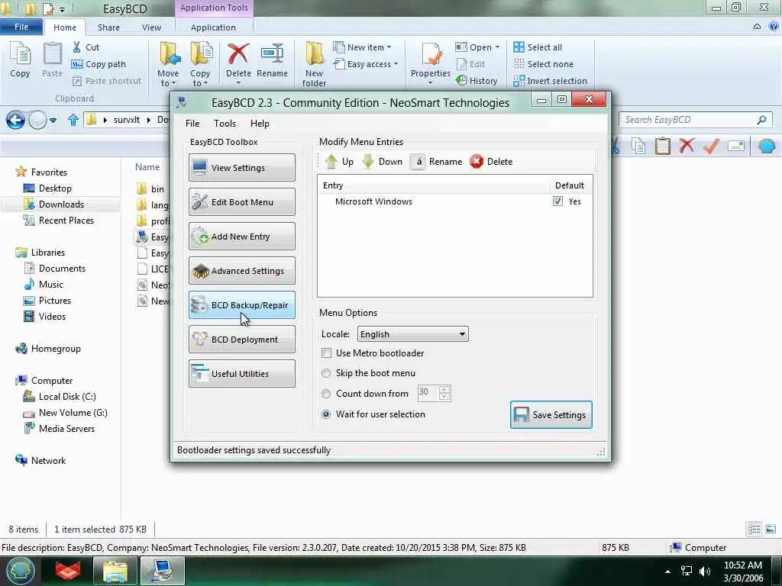
Task: Select Skip the boot menu option
Action: point(326,373)
